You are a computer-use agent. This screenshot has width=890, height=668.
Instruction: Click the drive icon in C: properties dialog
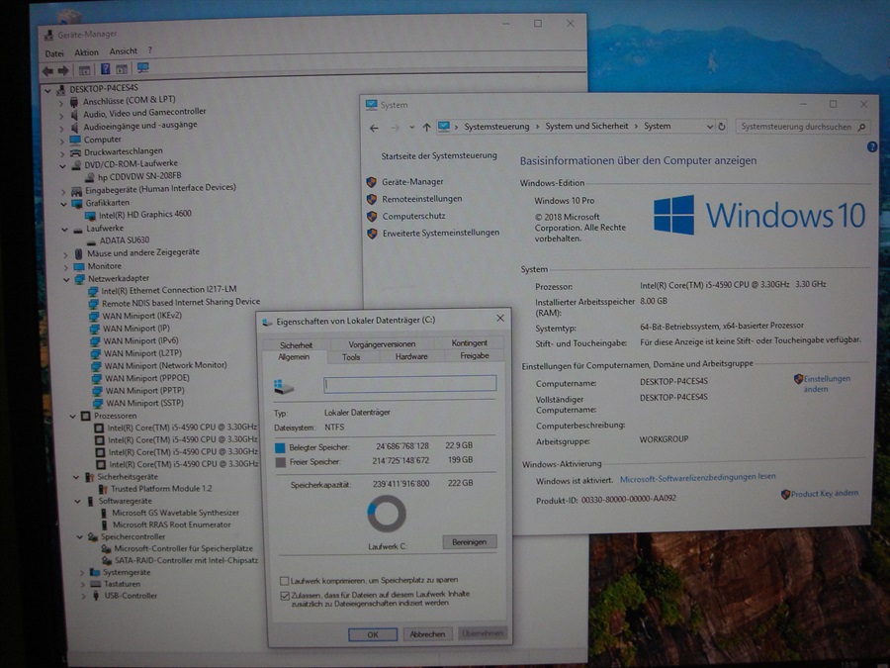click(283, 387)
